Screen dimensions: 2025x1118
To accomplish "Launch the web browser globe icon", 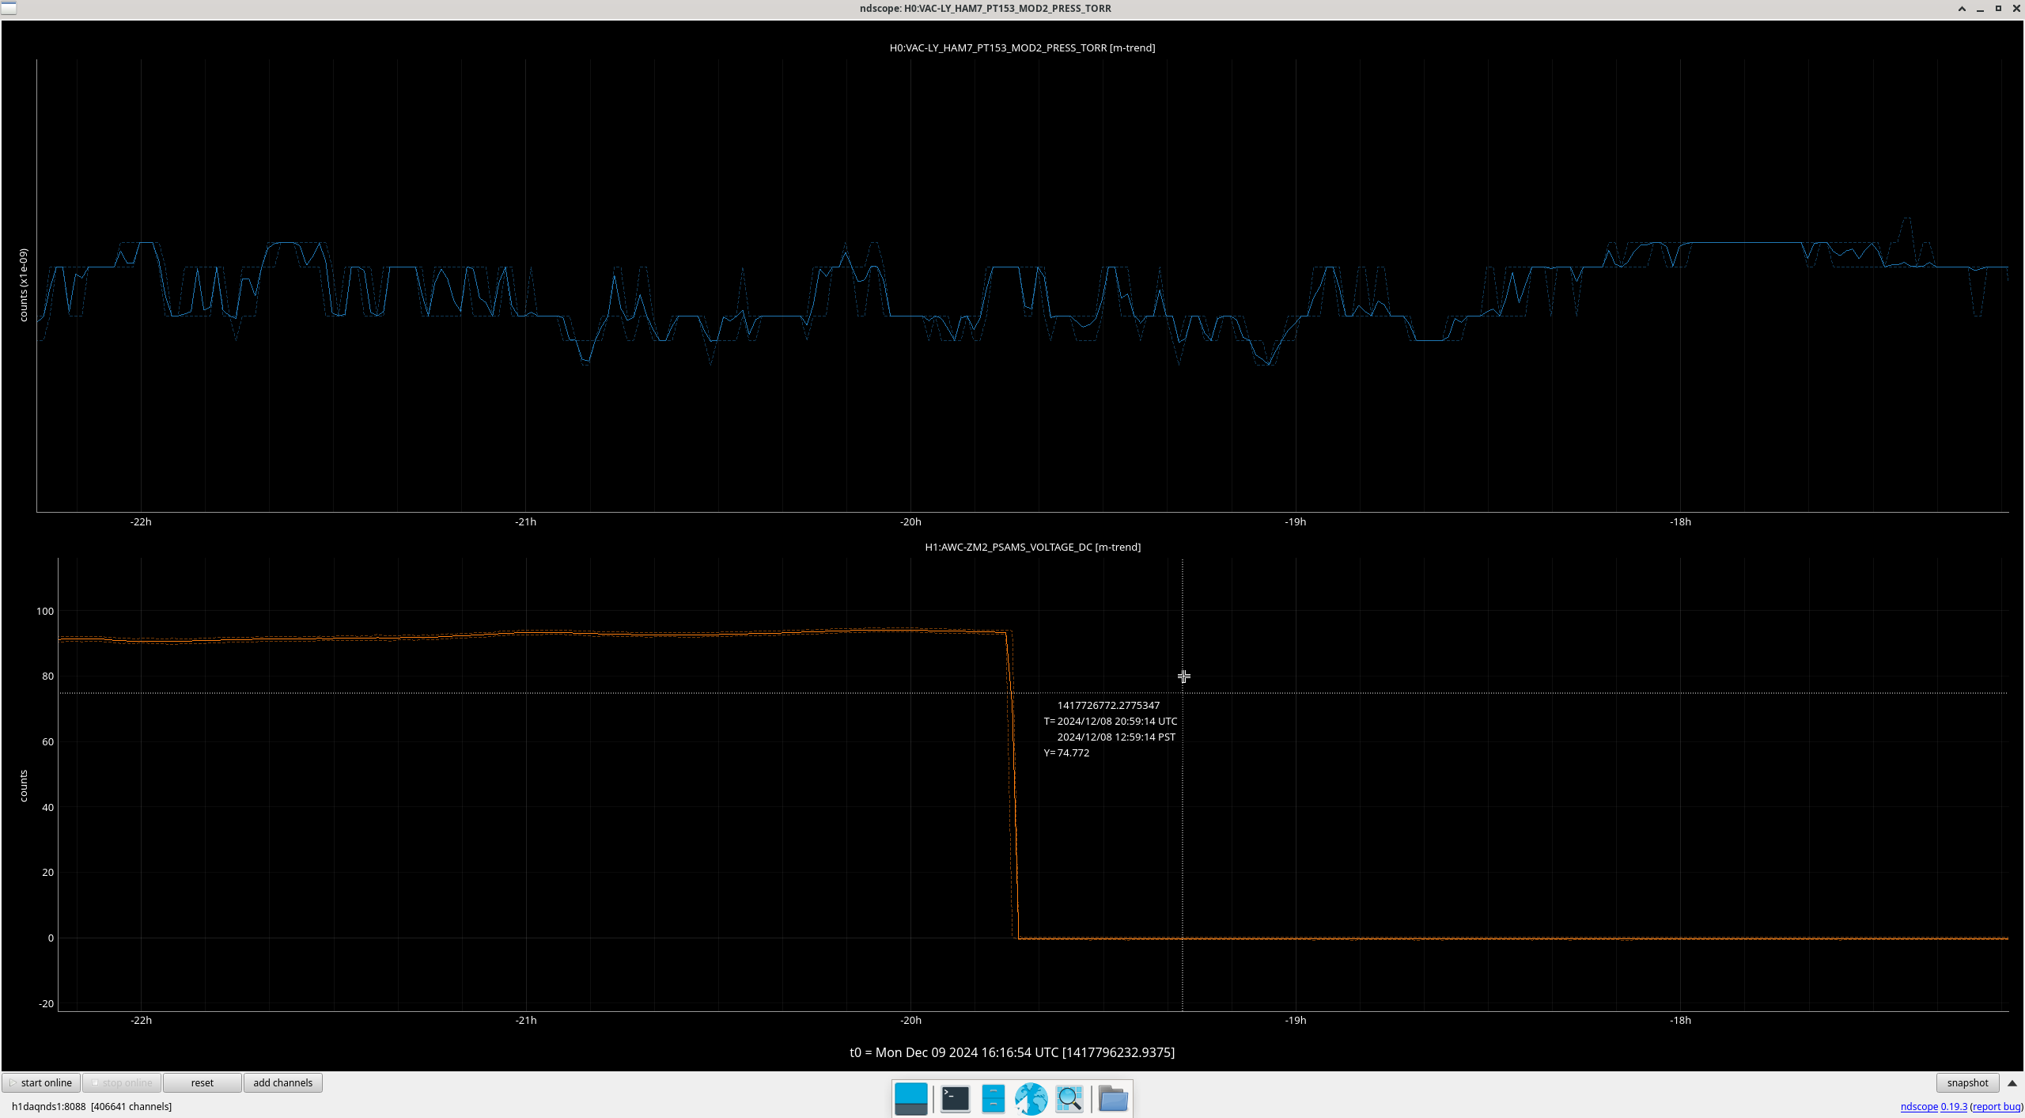I will tap(1031, 1098).
